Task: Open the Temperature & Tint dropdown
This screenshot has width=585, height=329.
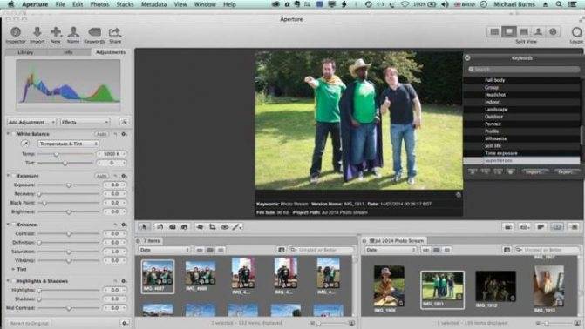Action: pyautogui.click(x=68, y=144)
